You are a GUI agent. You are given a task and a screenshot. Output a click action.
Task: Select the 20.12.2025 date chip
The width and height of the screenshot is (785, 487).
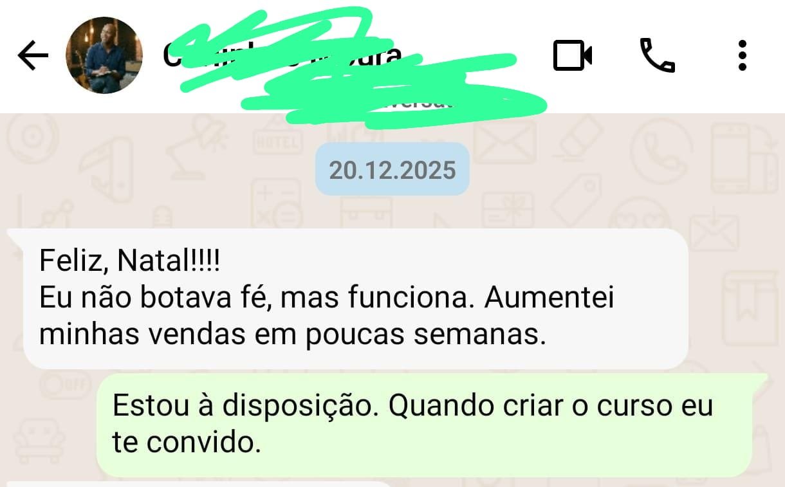click(x=392, y=169)
